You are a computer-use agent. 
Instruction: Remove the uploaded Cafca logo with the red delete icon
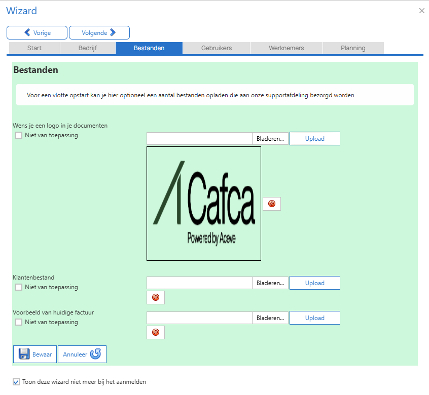(x=272, y=204)
